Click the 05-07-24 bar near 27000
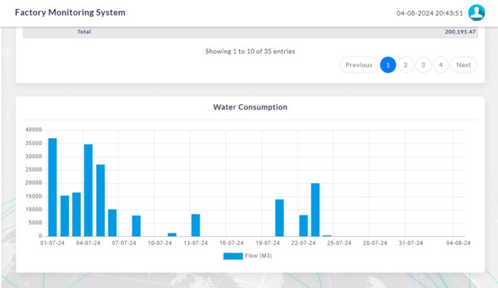This screenshot has height=288, width=498. [x=101, y=201]
